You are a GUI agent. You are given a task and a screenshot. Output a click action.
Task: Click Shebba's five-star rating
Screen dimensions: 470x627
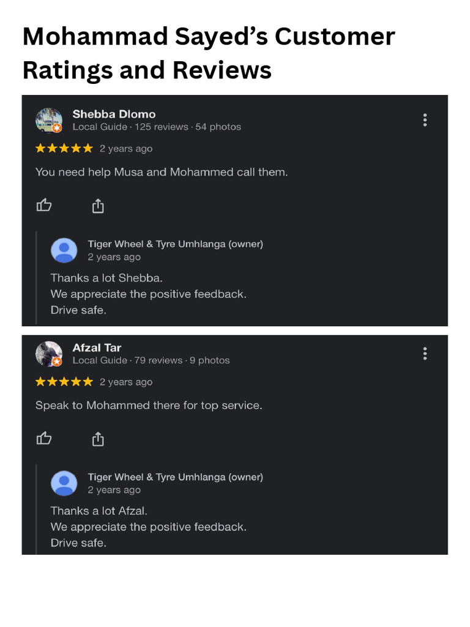pyautogui.click(x=64, y=148)
